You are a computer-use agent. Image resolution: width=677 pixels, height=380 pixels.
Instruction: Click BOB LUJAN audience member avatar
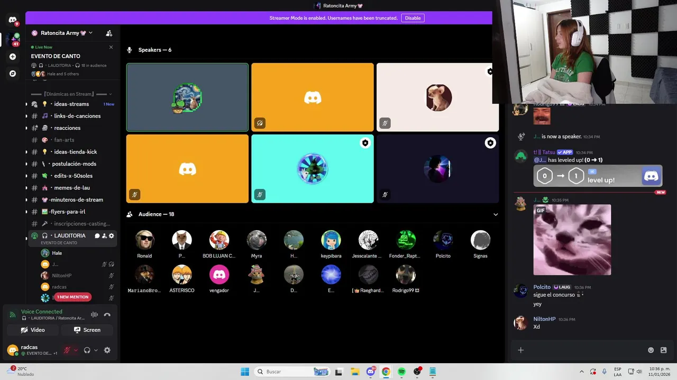pyautogui.click(x=219, y=240)
